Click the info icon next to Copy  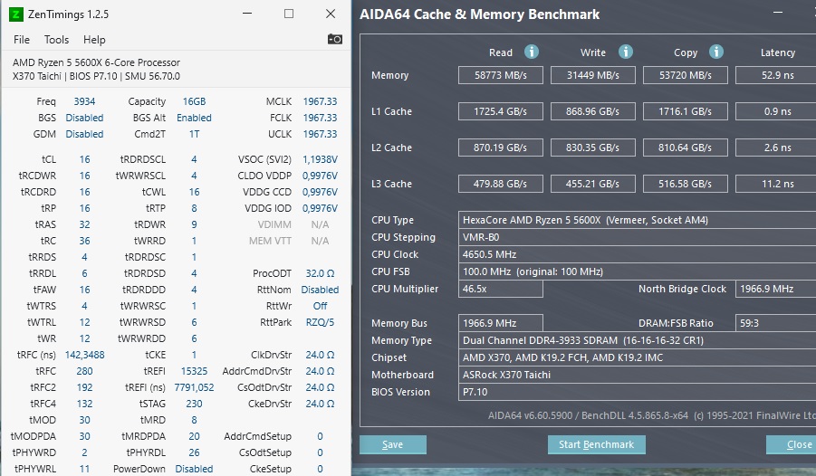pos(716,52)
